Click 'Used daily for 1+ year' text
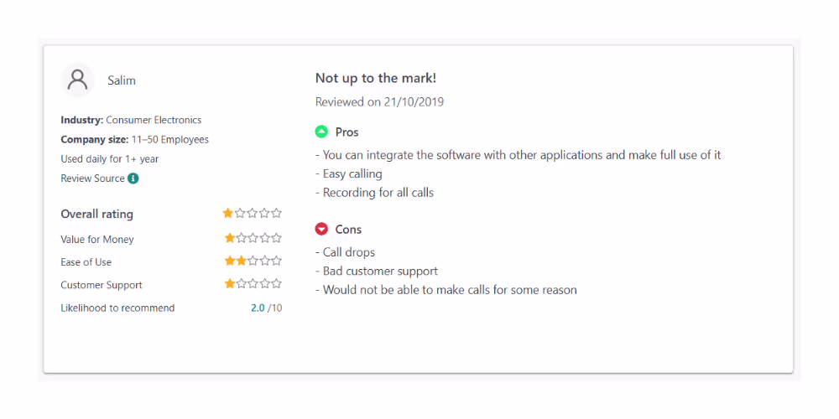This screenshot has width=839, height=419. (110, 159)
